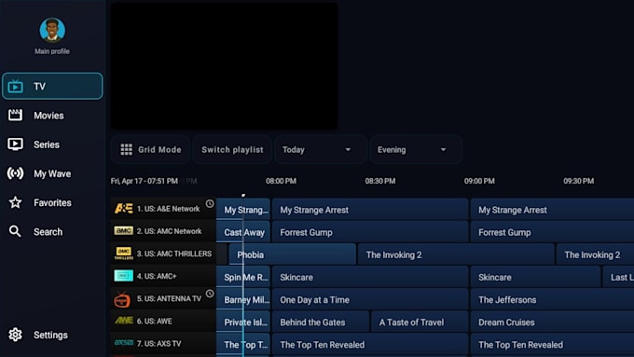
Task: Select the A Taste of Travel program
Action: click(420, 322)
